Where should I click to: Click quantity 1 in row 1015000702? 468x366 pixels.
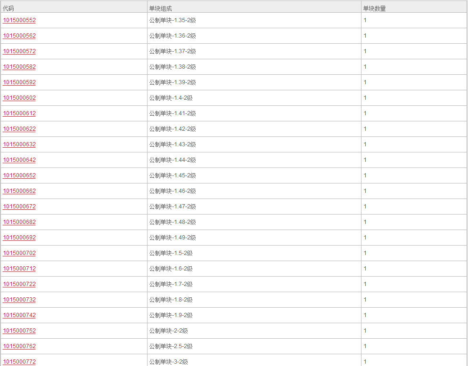(x=365, y=253)
